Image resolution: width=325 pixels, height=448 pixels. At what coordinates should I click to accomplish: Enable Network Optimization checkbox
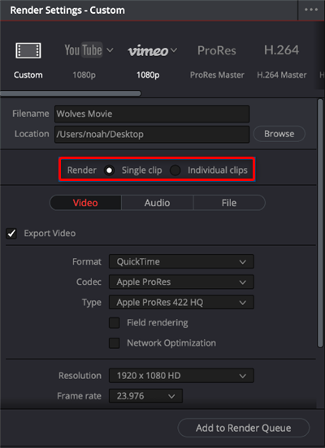pos(114,343)
